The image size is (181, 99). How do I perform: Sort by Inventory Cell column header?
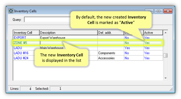click(26, 33)
